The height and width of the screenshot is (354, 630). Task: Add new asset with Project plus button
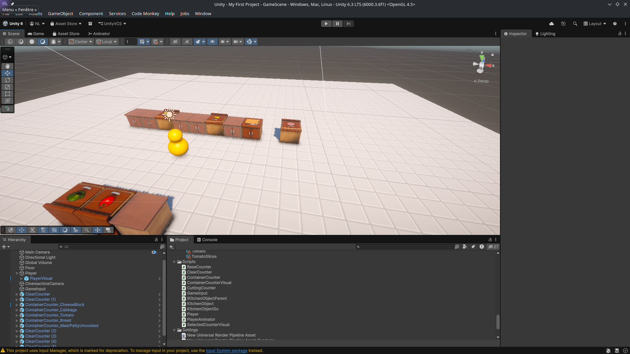pyautogui.click(x=171, y=247)
